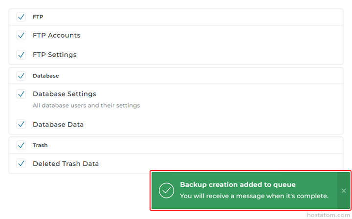Click "All database users and their settings" description
The image size is (352, 219).
point(86,105)
